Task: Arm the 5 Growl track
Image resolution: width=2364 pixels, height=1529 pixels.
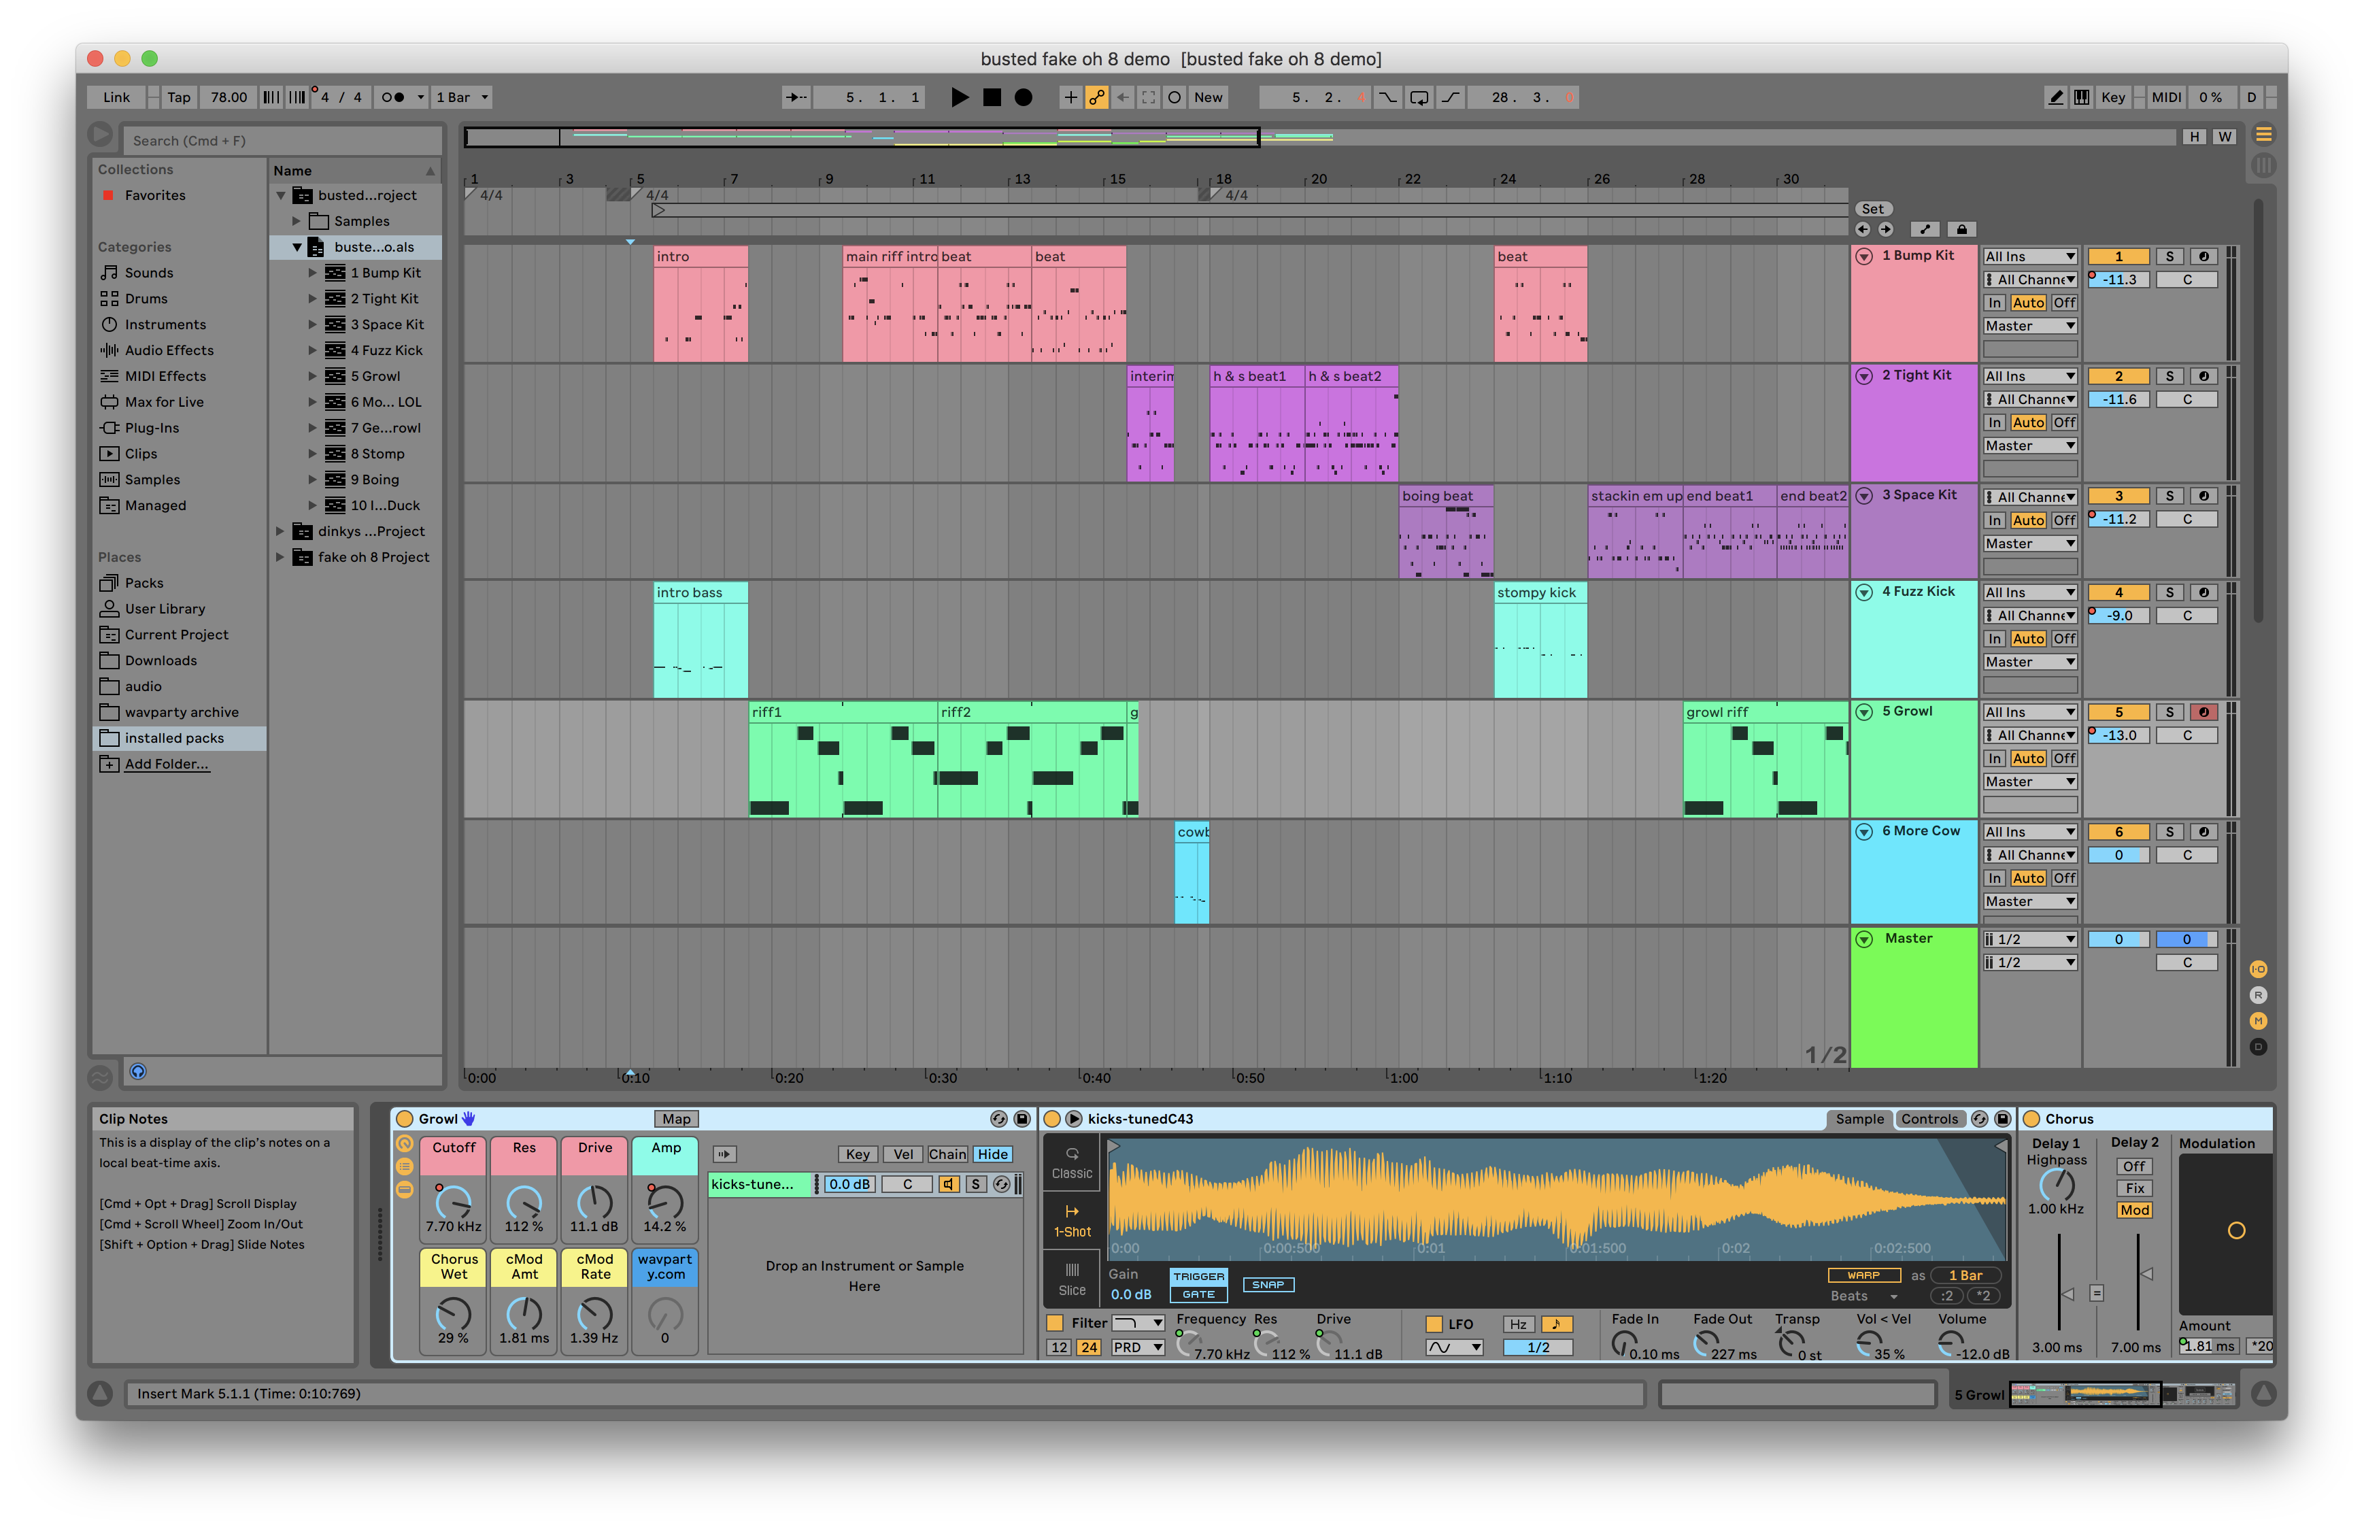Action: (2203, 712)
